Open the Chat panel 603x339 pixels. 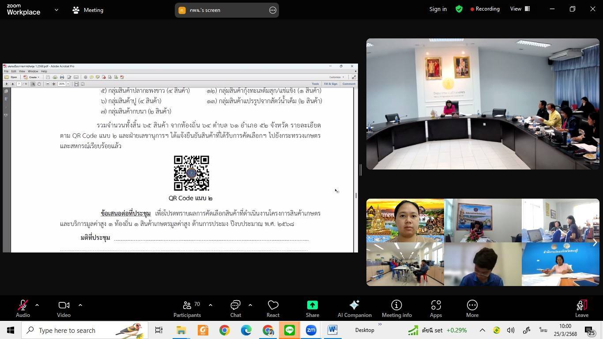[236, 309]
